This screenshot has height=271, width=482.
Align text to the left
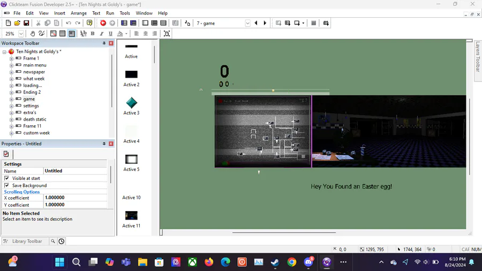(137, 34)
